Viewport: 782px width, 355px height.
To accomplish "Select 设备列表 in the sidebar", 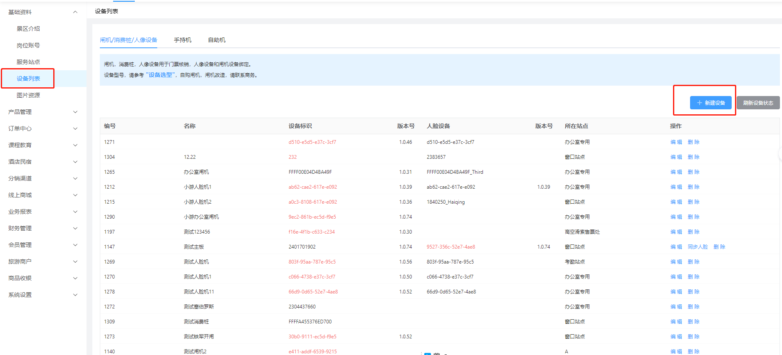I will [x=28, y=79].
